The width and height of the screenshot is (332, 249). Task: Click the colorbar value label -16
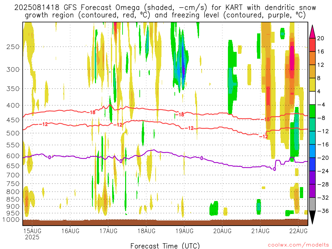(x=323, y=144)
